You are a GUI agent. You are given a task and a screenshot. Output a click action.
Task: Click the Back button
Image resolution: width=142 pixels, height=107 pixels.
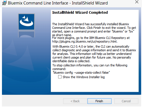coord(75,101)
